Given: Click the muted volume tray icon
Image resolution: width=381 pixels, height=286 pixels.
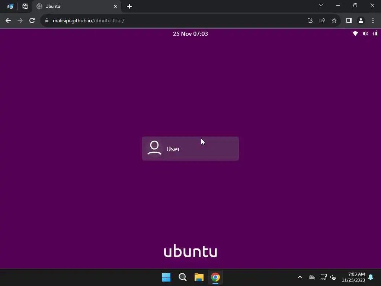Looking at the screenshot, I should click(333, 277).
